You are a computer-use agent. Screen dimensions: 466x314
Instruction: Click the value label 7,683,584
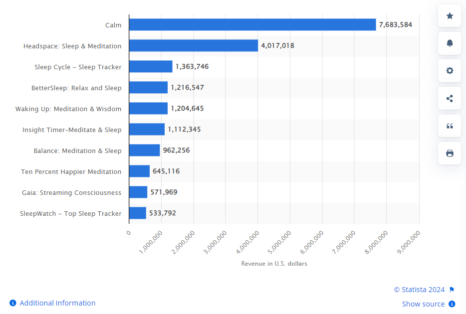coord(396,24)
